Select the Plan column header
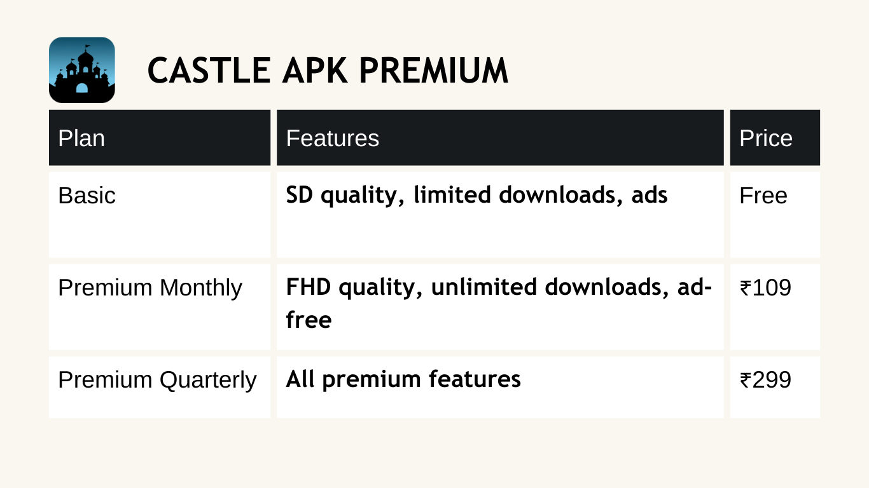 [x=160, y=138]
